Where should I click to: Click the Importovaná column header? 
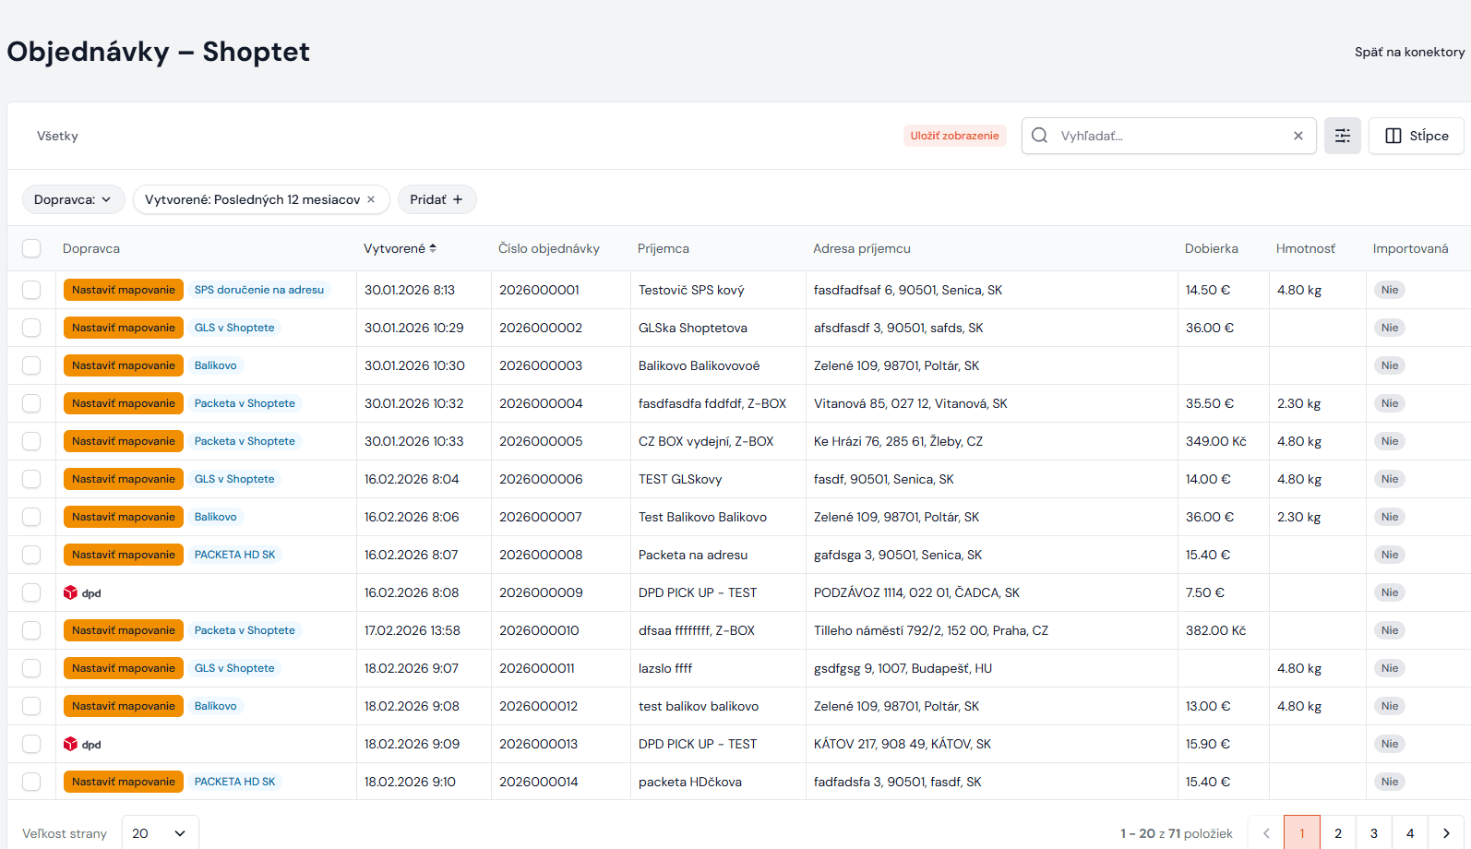coord(1410,248)
